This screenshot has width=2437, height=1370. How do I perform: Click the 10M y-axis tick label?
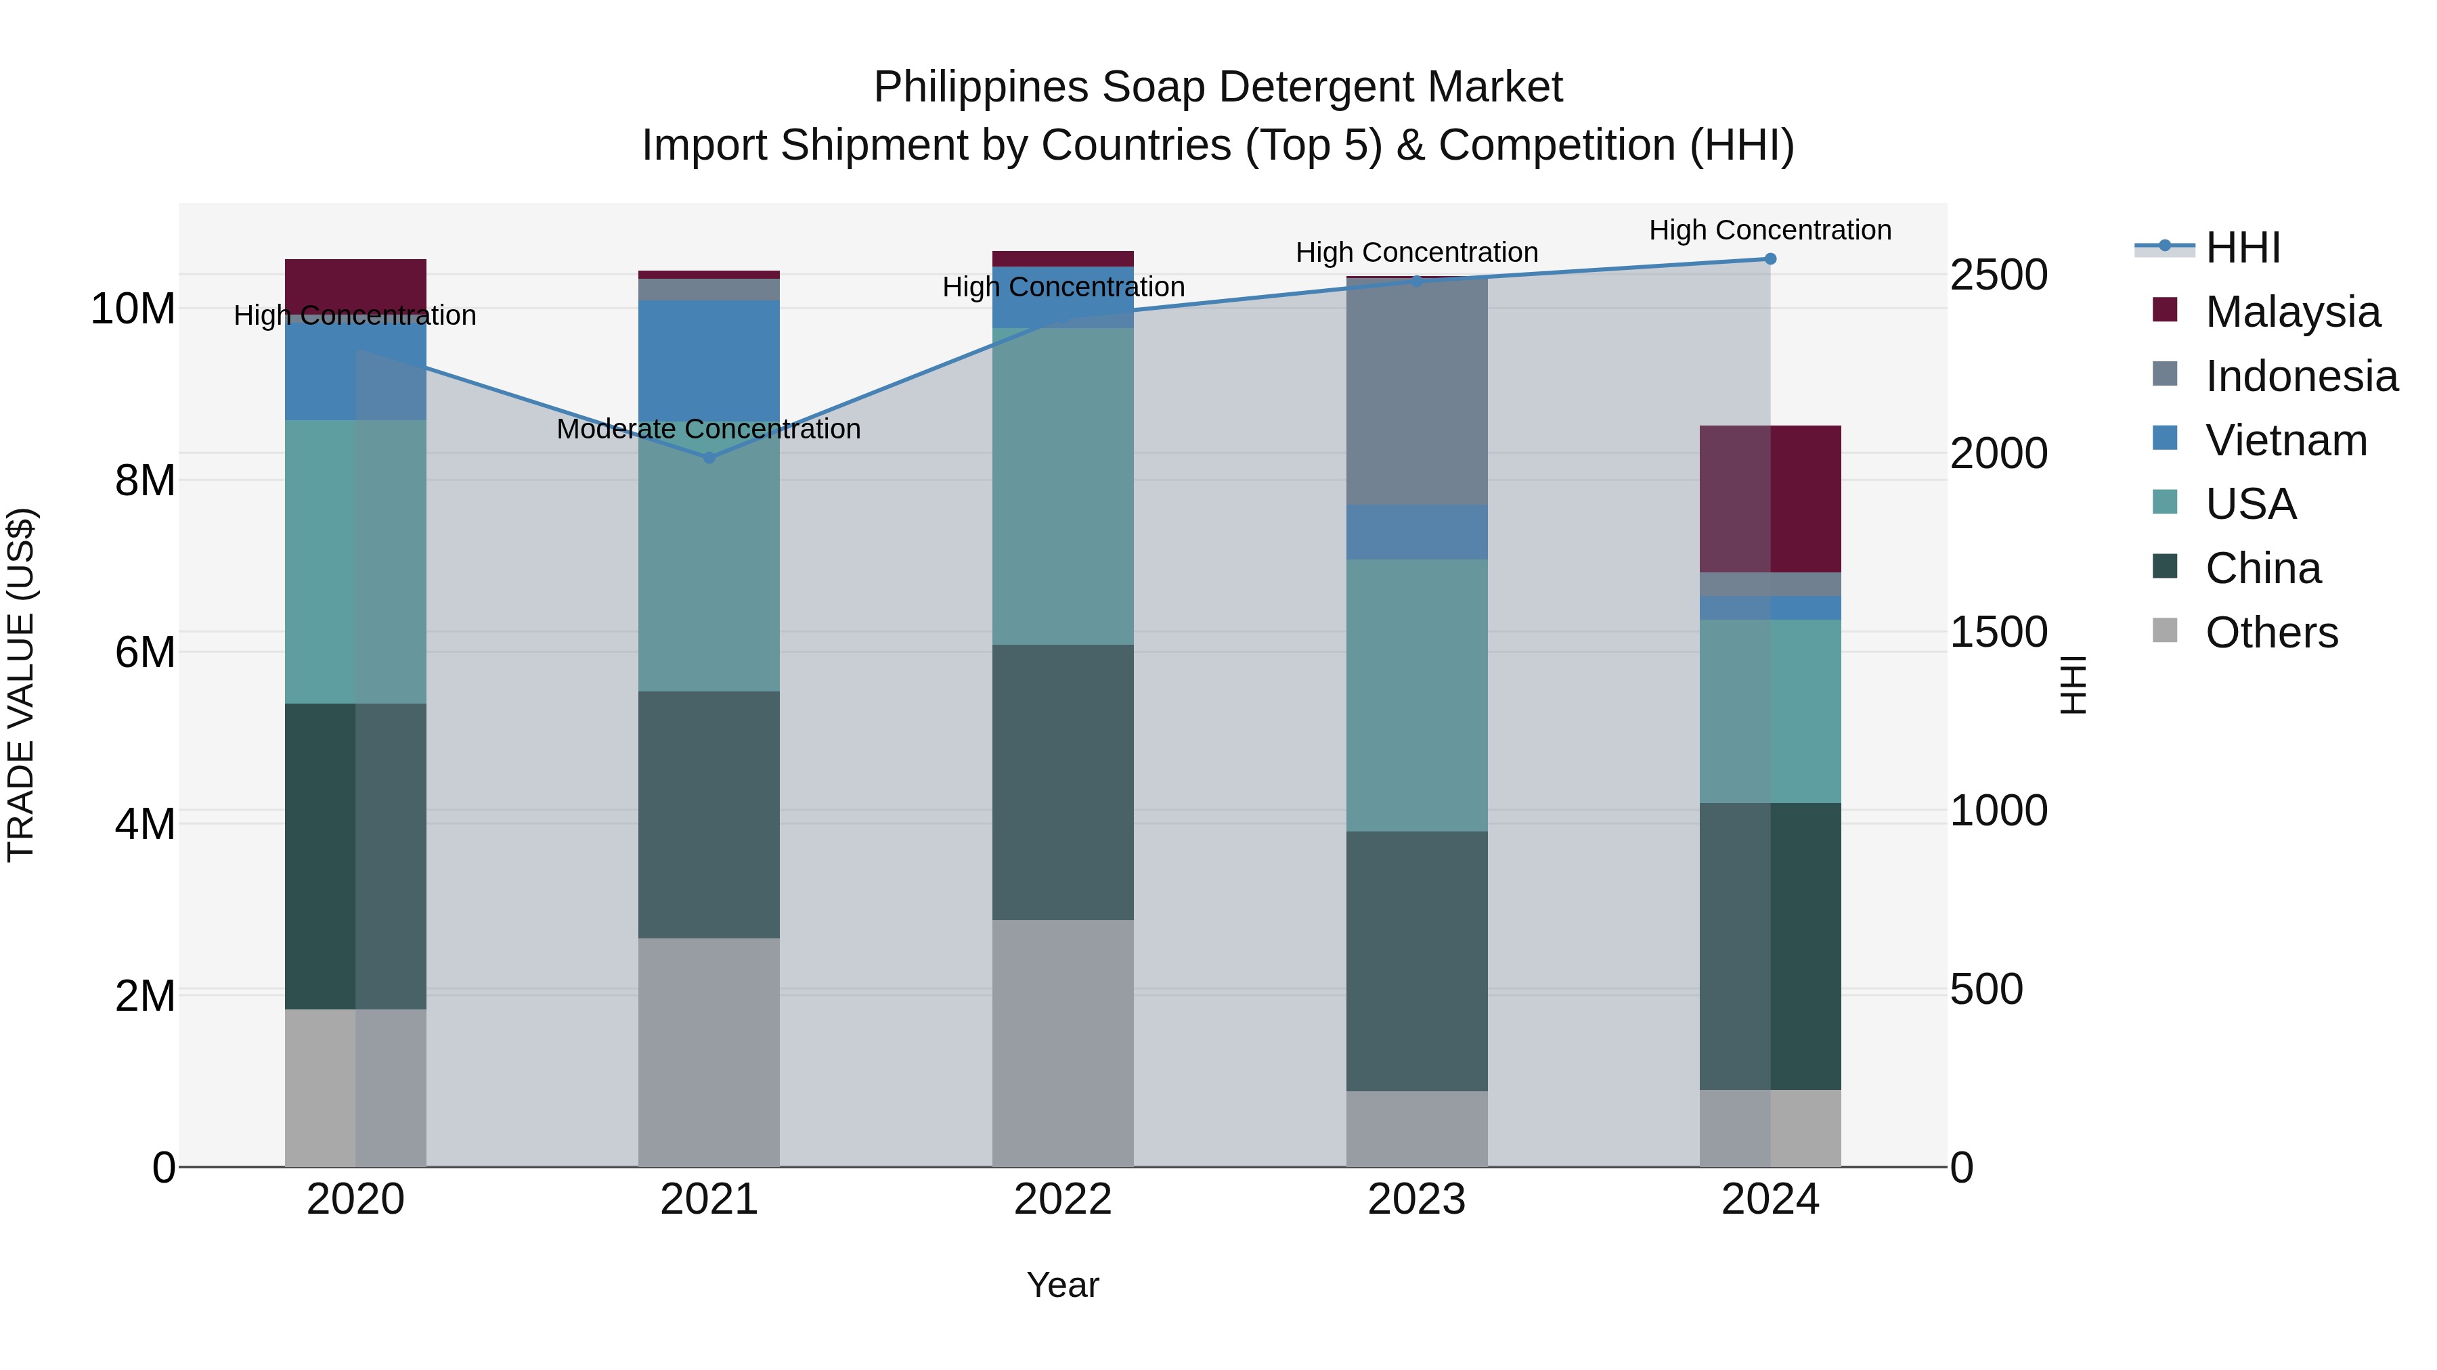133,309
